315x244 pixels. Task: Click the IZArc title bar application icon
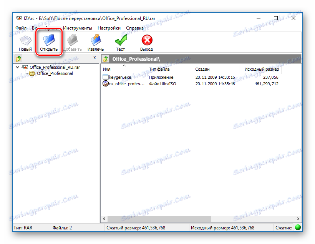pyautogui.click(x=19, y=18)
